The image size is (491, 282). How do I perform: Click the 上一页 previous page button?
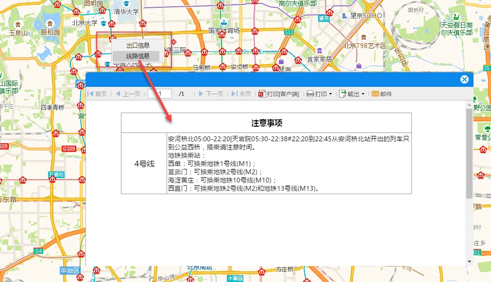tap(128, 94)
